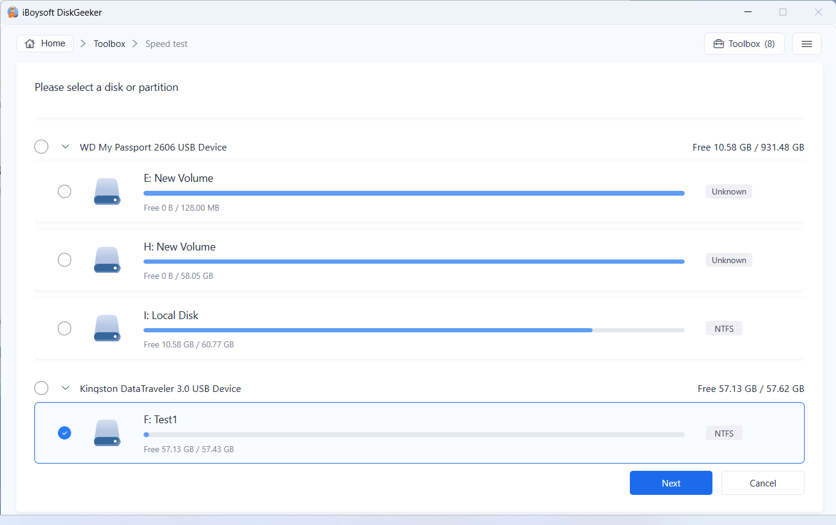Close the DiskGeeker window
This screenshot has width=836, height=525.
click(x=819, y=12)
